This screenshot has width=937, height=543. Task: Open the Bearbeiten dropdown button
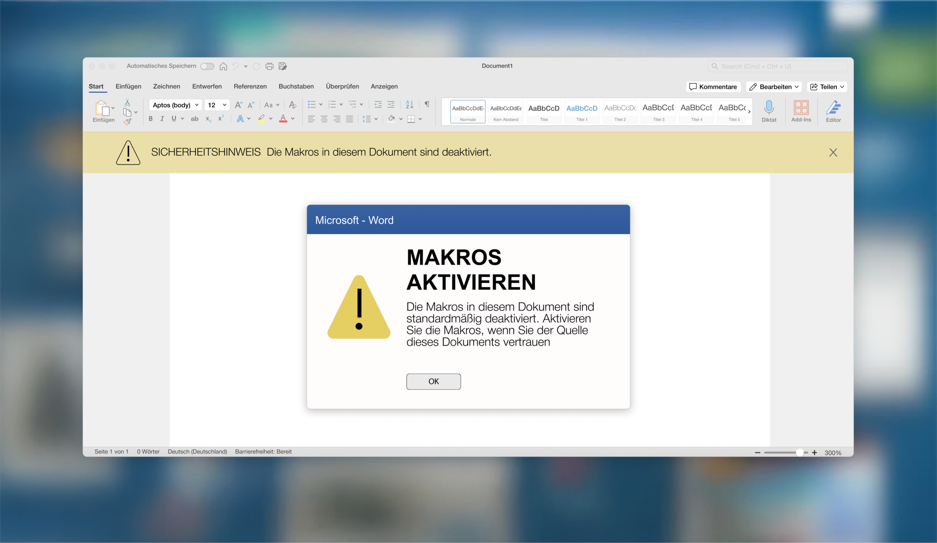[x=774, y=87]
